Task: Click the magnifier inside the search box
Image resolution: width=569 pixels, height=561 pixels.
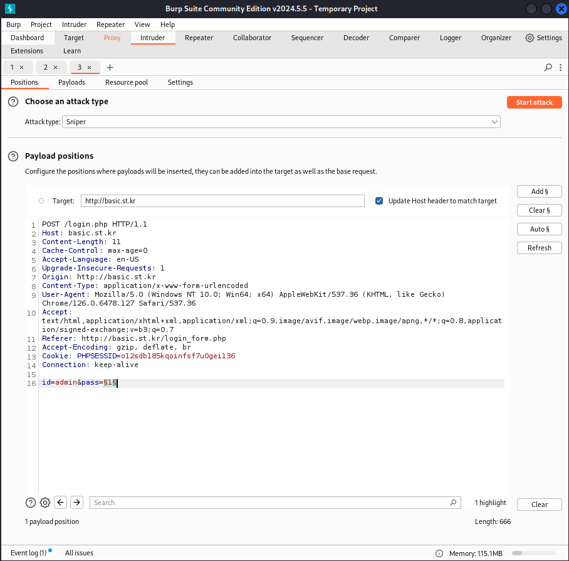Action: pos(453,503)
